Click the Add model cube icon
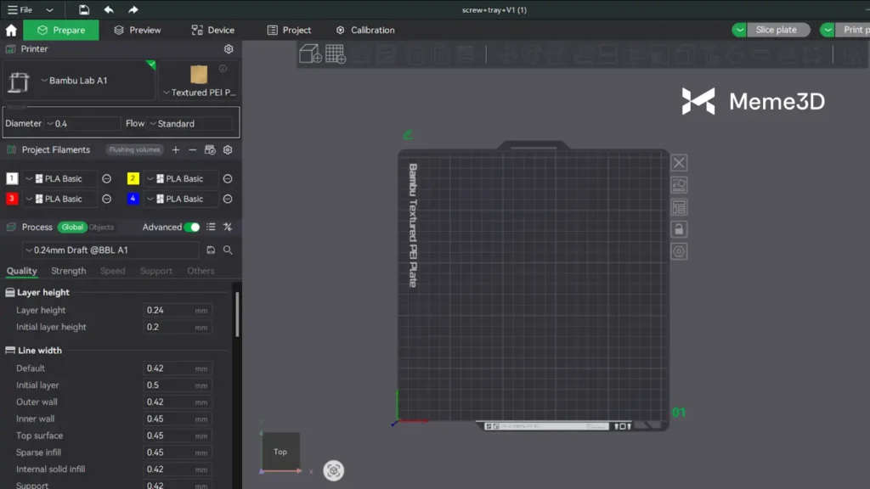Image resolution: width=870 pixels, height=489 pixels. (311, 54)
